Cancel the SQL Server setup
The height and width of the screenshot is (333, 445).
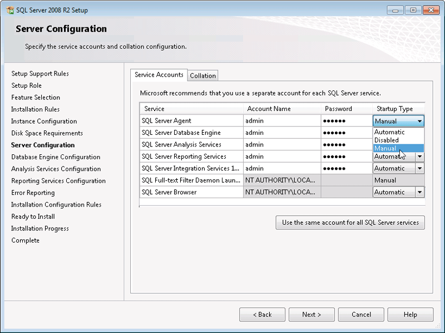click(361, 315)
